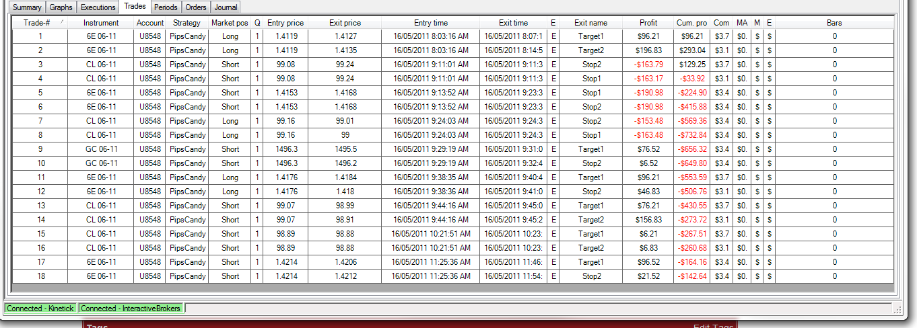Click the $6.52 profit cell

648,163
